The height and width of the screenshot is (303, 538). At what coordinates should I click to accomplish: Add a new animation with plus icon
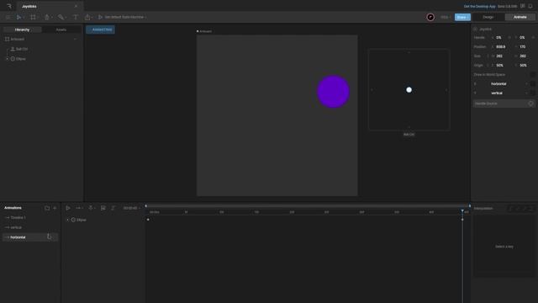[55, 208]
